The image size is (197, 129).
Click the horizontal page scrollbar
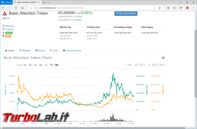click(94, 128)
